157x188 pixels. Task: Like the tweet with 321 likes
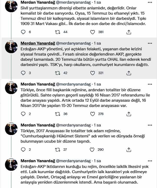(x=92, y=73)
